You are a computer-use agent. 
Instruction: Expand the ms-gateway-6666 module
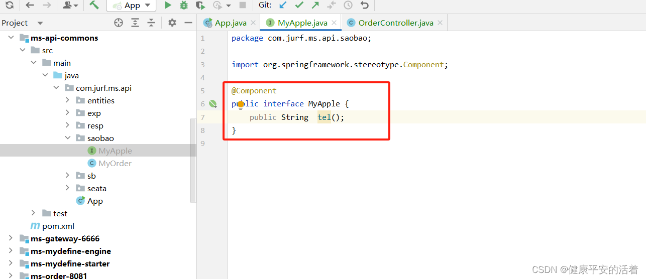click(11, 238)
